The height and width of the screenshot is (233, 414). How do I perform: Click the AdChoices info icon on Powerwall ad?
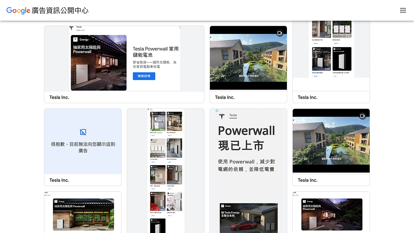[x=217, y=111]
